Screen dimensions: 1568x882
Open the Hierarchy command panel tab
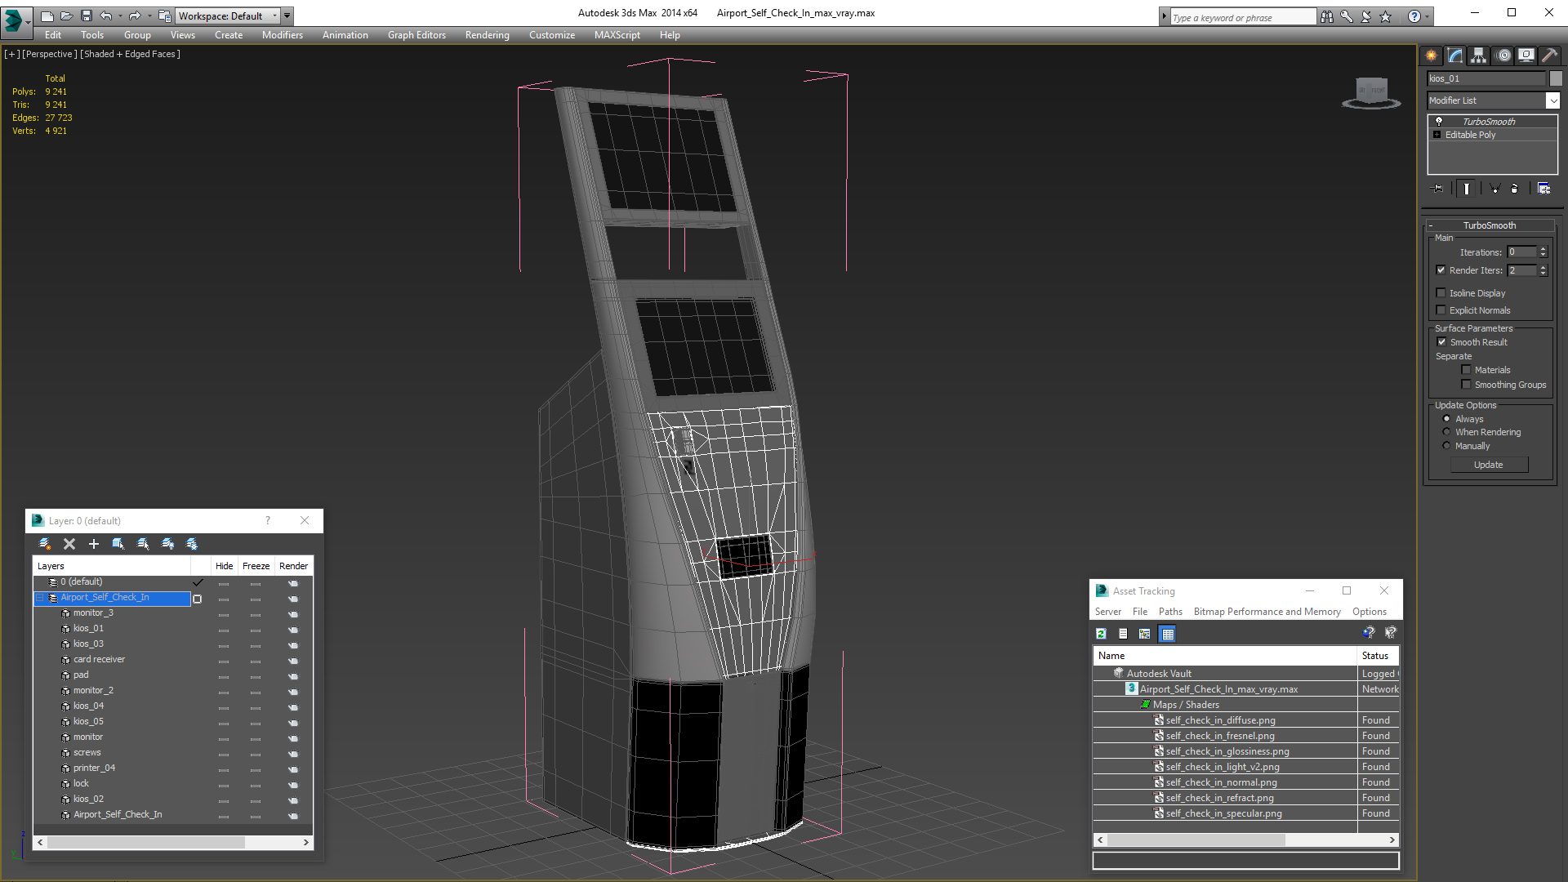[1478, 56]
